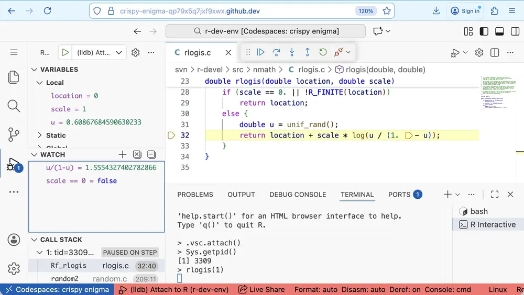Switch to the Debug Console tab
The width and height of the screenshot is (524, 295).
click(x=298, y=195)
